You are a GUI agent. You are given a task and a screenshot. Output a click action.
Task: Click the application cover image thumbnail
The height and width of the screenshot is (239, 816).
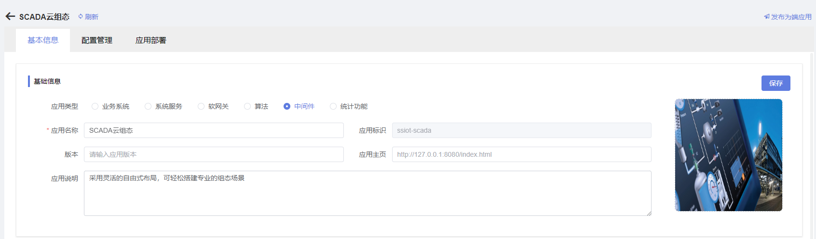728,155
